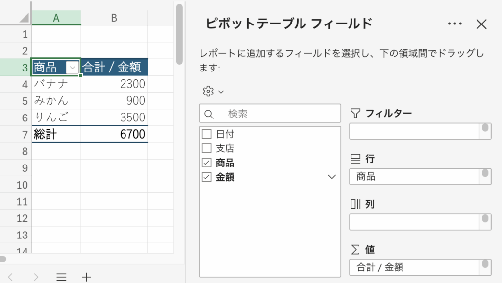
Task: Click the 合計 / 金額 value field item
Action: (414, 267)
